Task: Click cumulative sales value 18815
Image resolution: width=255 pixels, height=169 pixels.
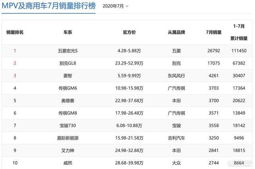Action: (239, 150)
